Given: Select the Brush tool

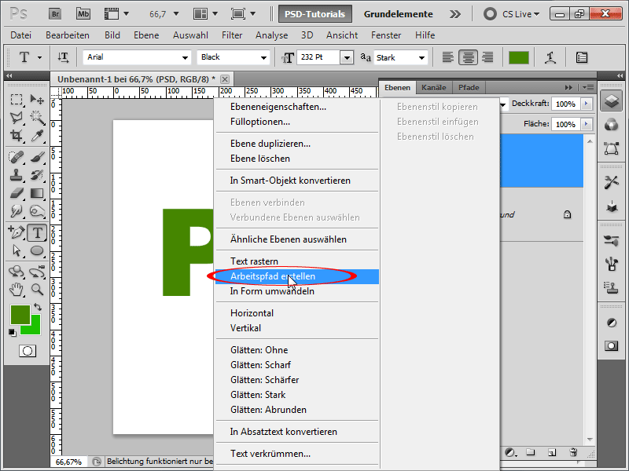Looking at the screenshot, I should [37, 157].
